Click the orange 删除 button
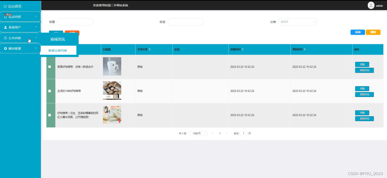This screenshot has height=178, width=387. 373,32
